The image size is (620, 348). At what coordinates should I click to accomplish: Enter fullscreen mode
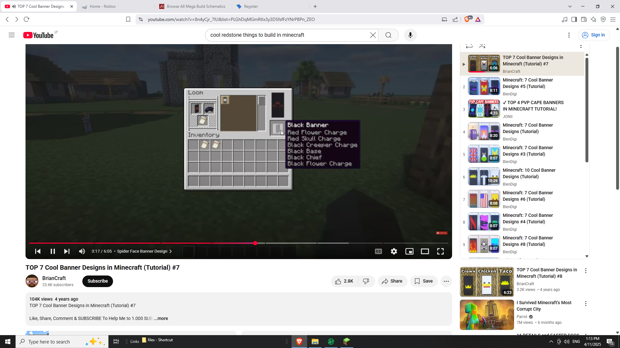coord(440,251)
